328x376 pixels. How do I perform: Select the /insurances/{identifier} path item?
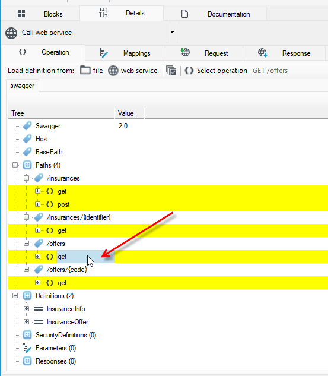point(79,217)
